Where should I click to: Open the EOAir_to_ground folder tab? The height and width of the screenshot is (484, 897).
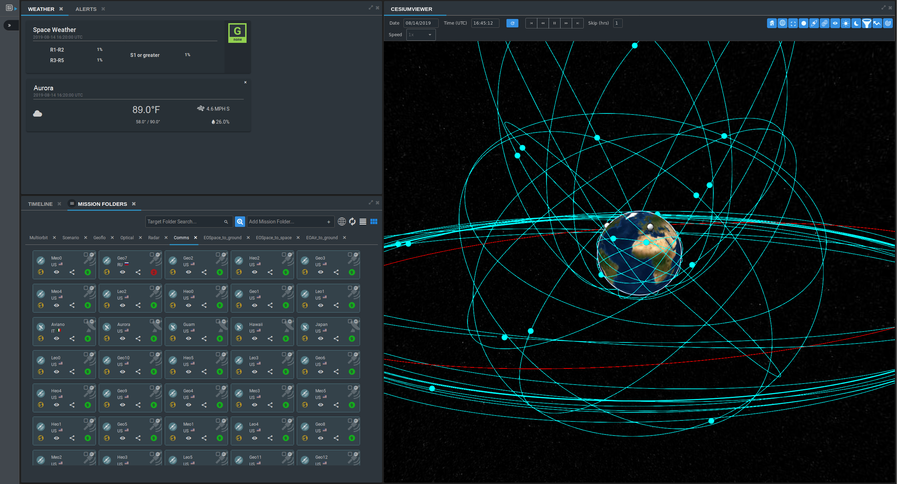click(322, 238)
